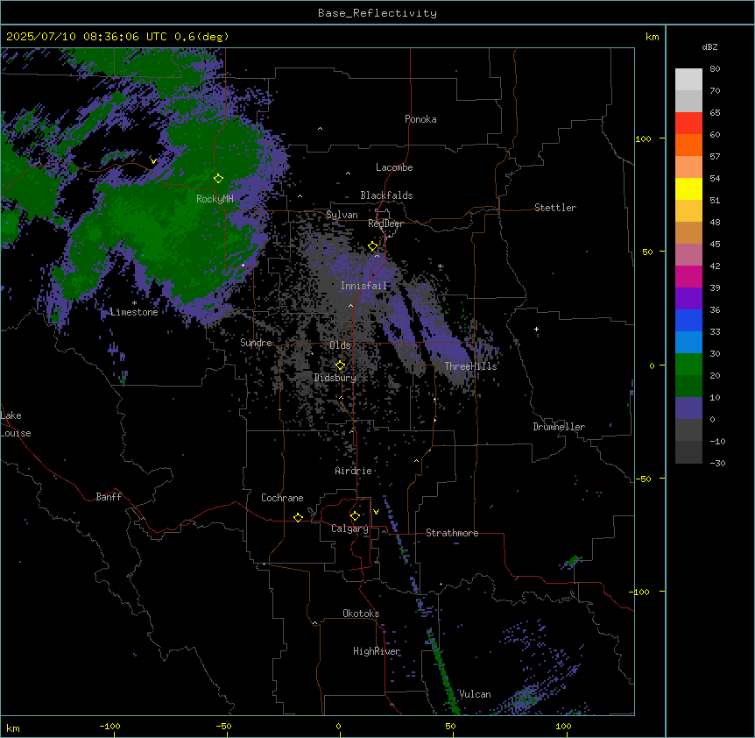The height and width of the screenshot is (738, 755).
Task: Click the HighRiver town label
Action: (377, 651)
